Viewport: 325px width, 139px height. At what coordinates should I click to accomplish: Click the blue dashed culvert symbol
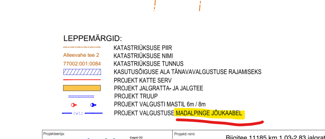81,96
